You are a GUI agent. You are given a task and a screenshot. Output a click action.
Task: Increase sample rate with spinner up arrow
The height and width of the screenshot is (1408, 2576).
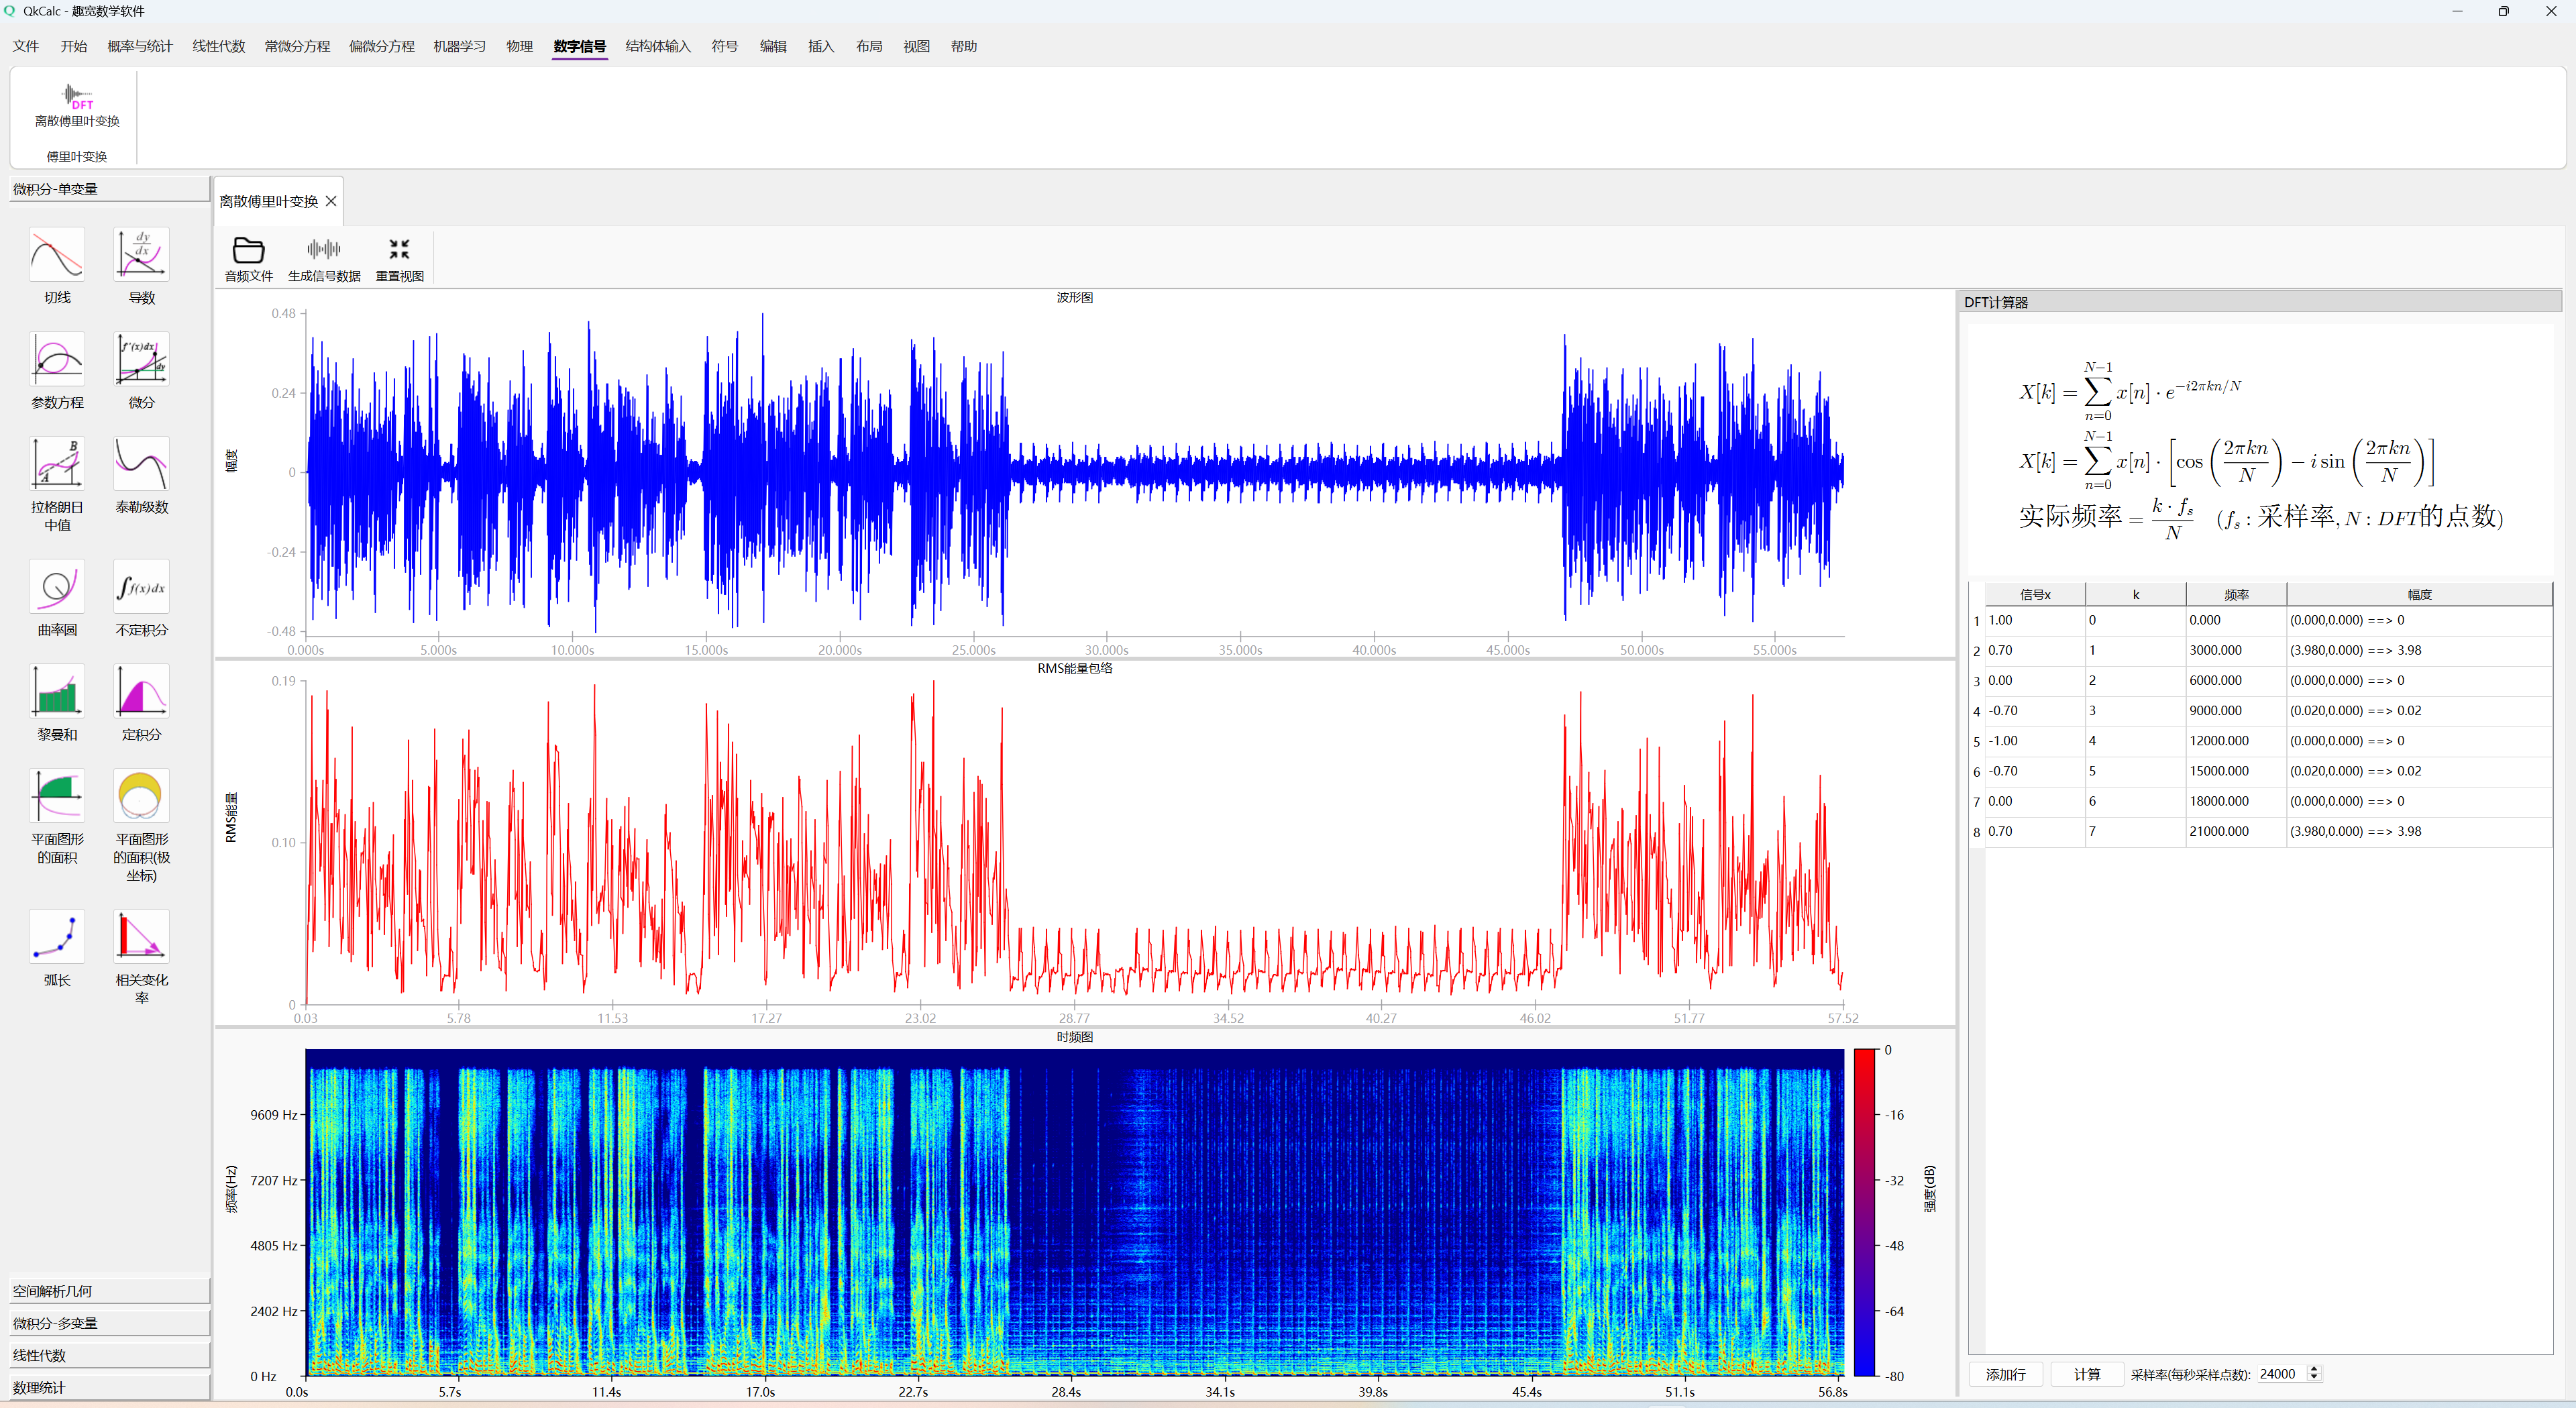tap(2313, 1369)
